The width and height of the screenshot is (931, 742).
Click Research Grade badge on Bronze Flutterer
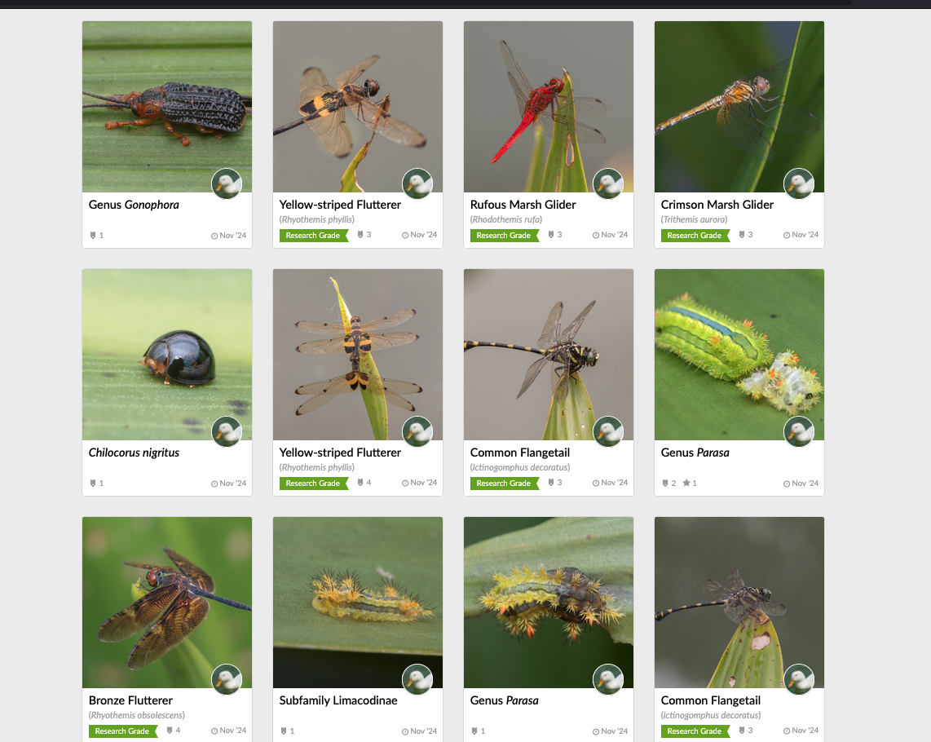[x=123, y=731]
